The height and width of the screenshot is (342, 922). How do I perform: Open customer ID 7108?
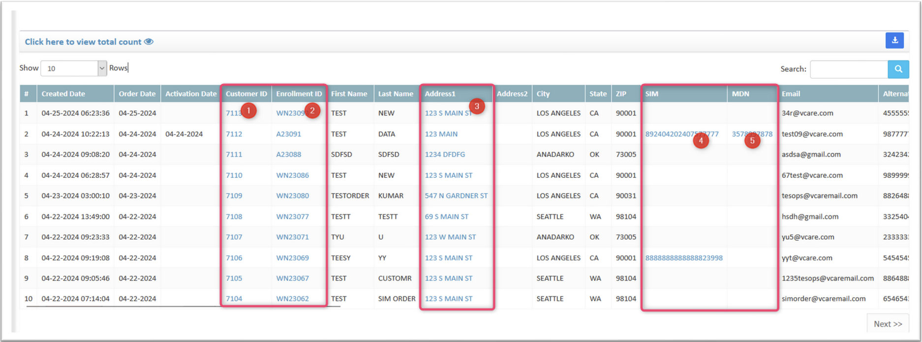(x=234, y=216)
